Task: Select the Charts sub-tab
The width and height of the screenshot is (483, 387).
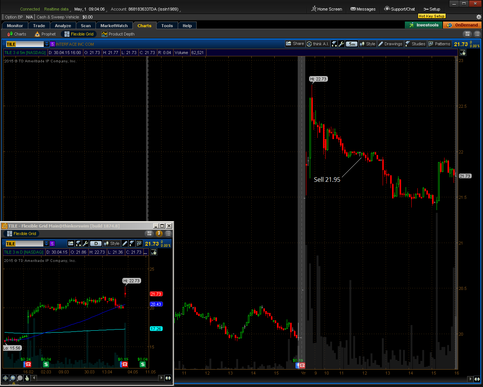Action: [17, 34]
